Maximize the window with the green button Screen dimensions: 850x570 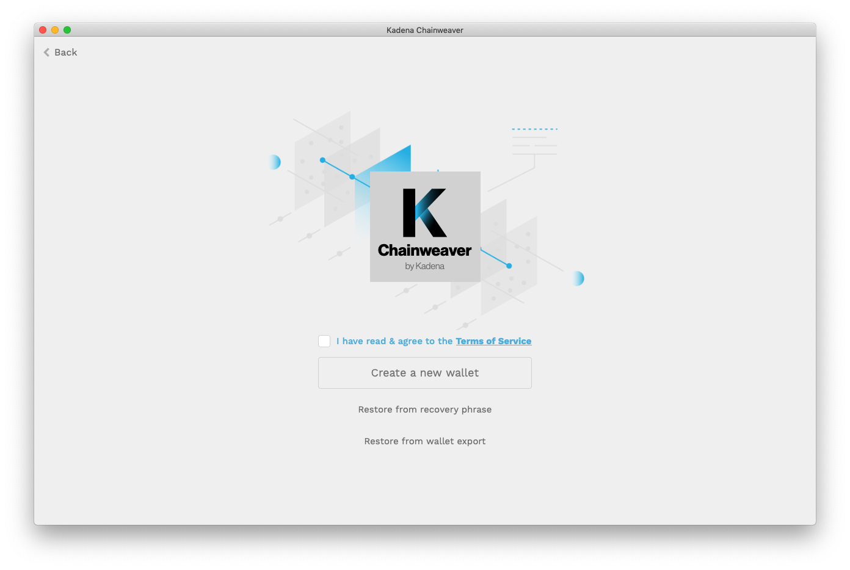tap(67, 30)
